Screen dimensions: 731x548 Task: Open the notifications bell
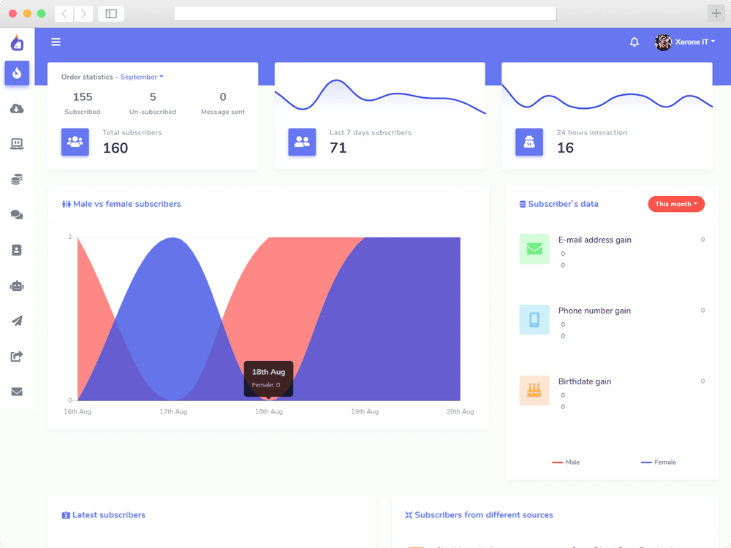click(x=635, y=42)
